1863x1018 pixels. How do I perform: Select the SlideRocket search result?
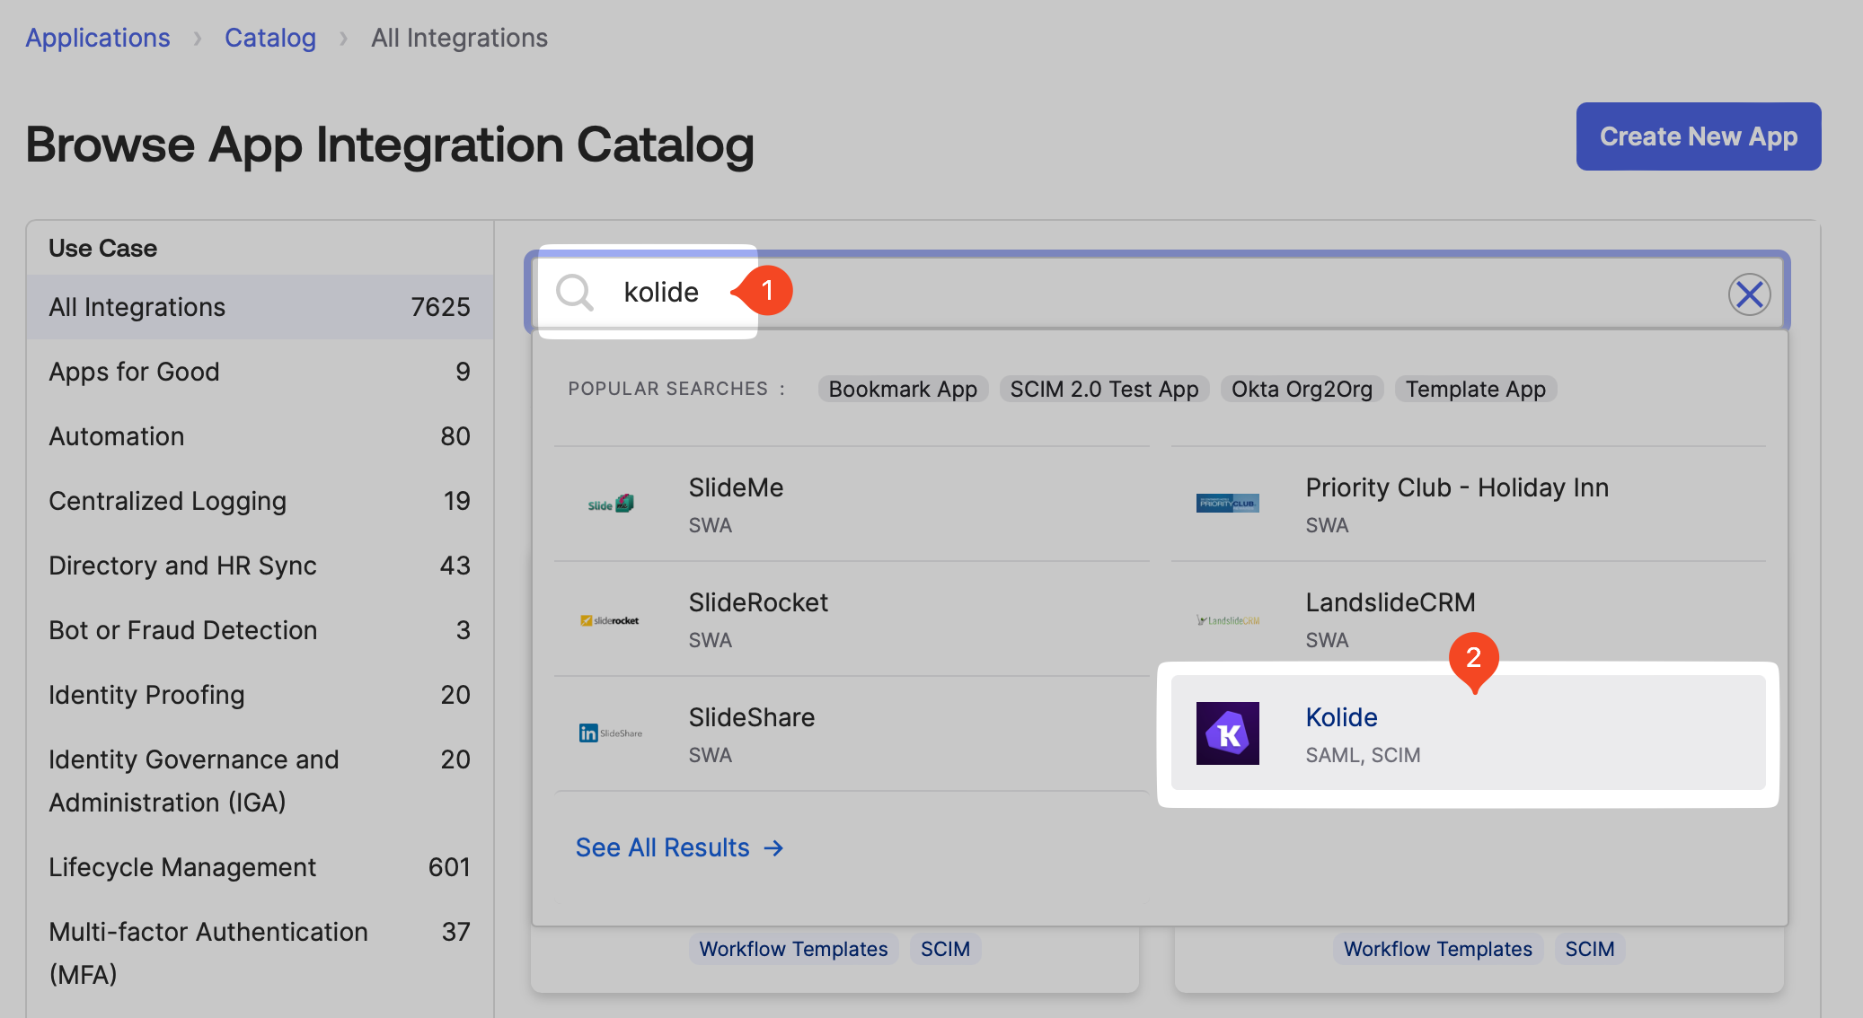point(852,619)
